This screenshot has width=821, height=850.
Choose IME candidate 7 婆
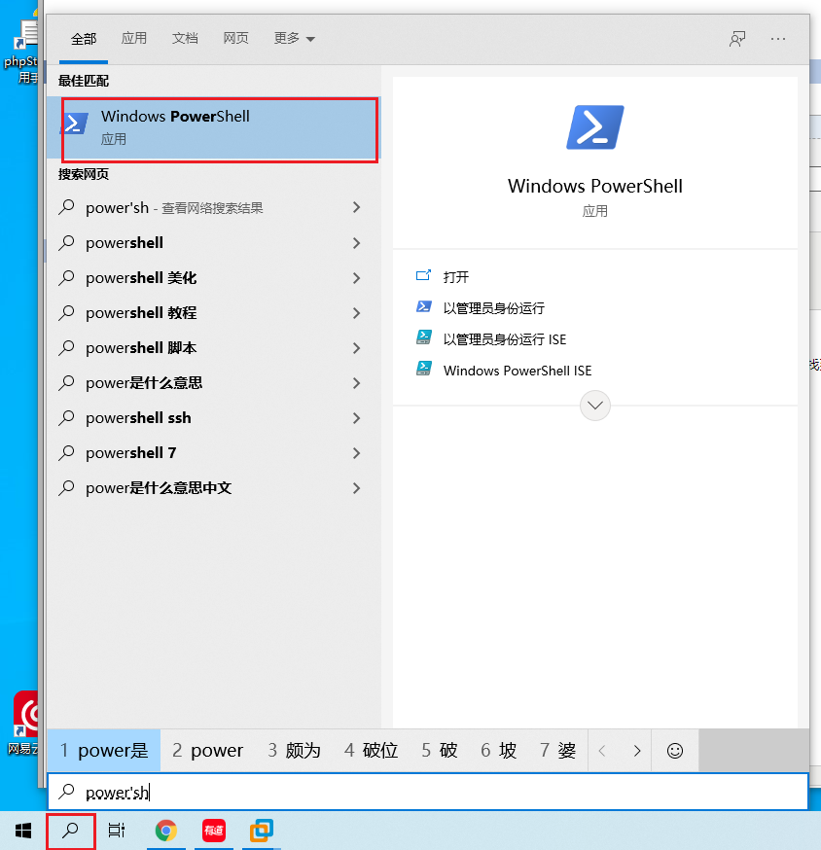click(558, 750)
